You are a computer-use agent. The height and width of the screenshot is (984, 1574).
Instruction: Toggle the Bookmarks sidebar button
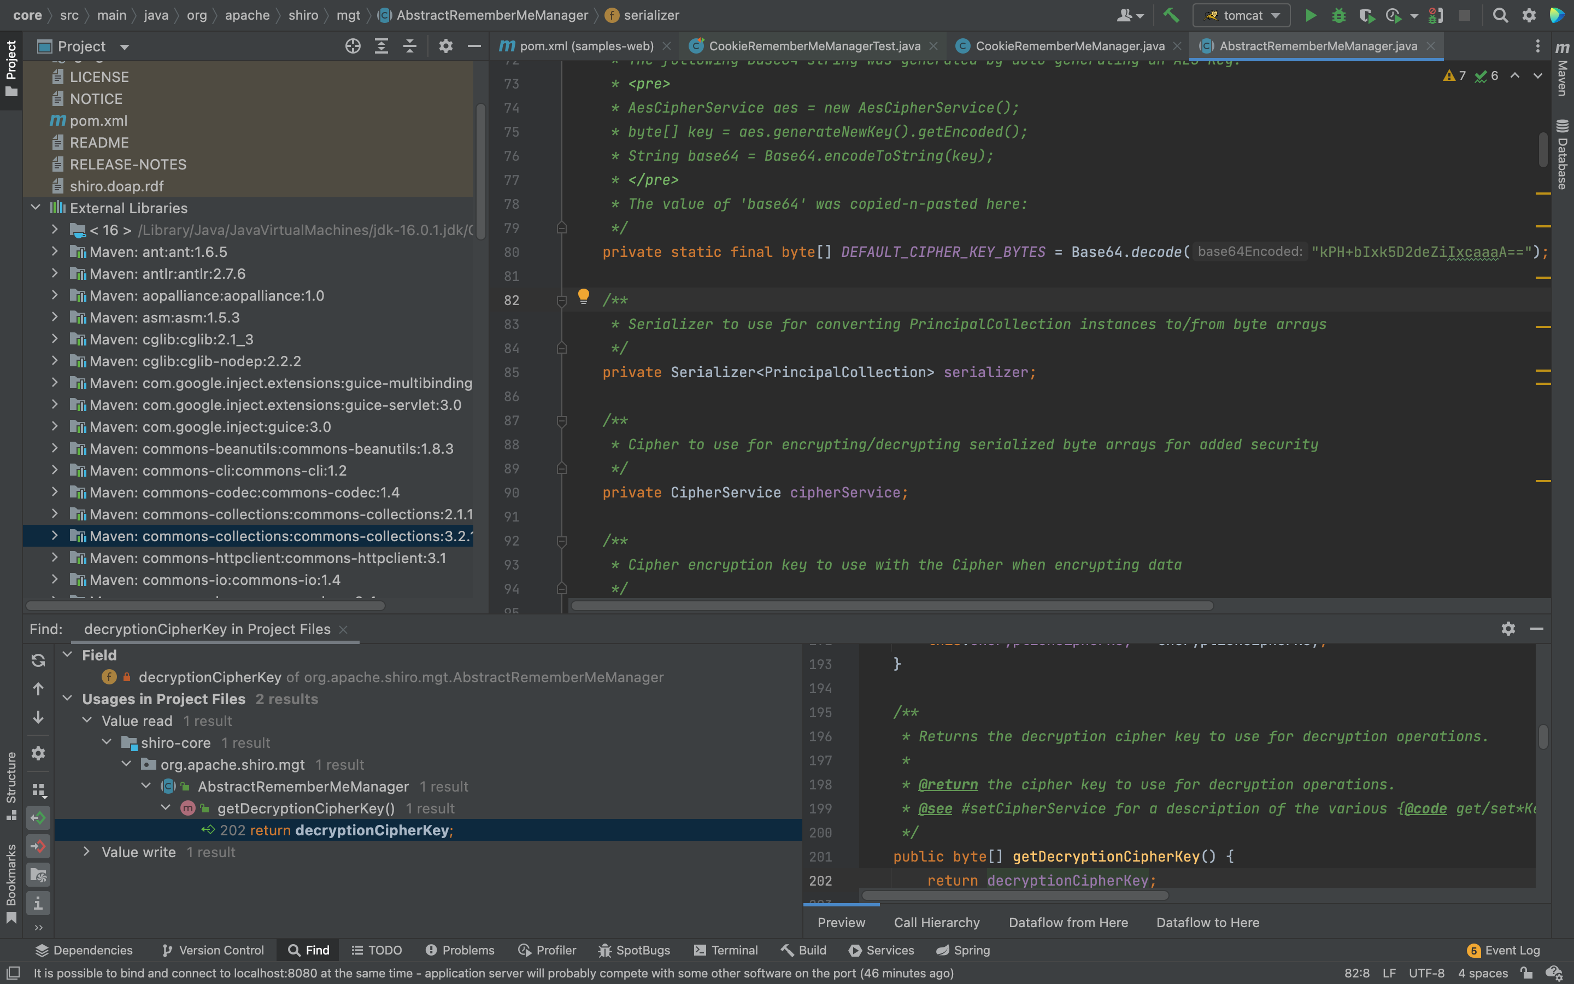11,883
